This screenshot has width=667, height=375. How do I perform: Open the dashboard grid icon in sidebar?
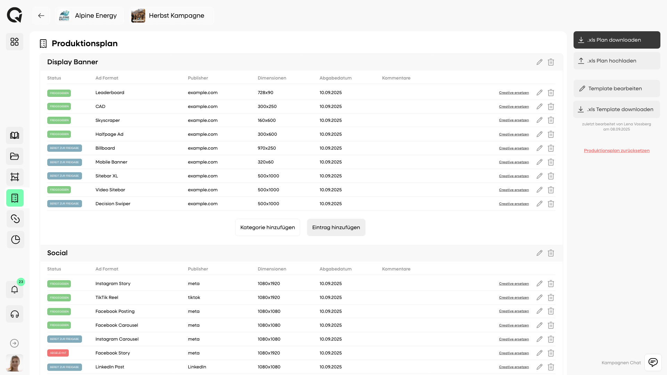tap(14, 41)
